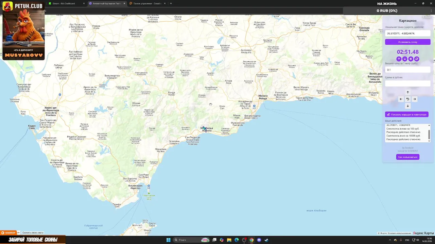Close the Kick Dashboard tab
The image size is (435, 244).
point(84,3)
